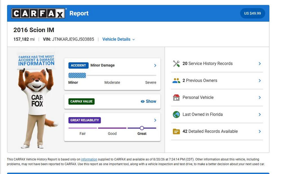The width and height of the screenshot is (289, 174).
Task: Click the fox's accident information sign
Action: (x=36, y=61)
